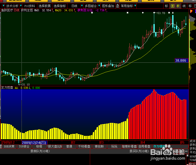This screenshot has width=196, height=165.
Task: Open the dropdown arrow after 日线
Action: 82,6
